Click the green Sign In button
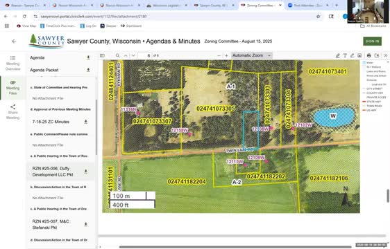This screenshot has height=249, width=390. click(x=372, y=41)
